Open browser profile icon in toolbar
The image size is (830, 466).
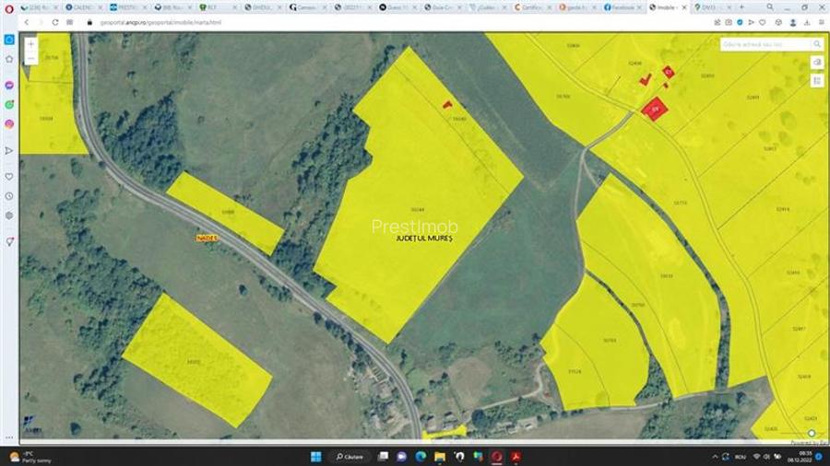coord(792,23)
